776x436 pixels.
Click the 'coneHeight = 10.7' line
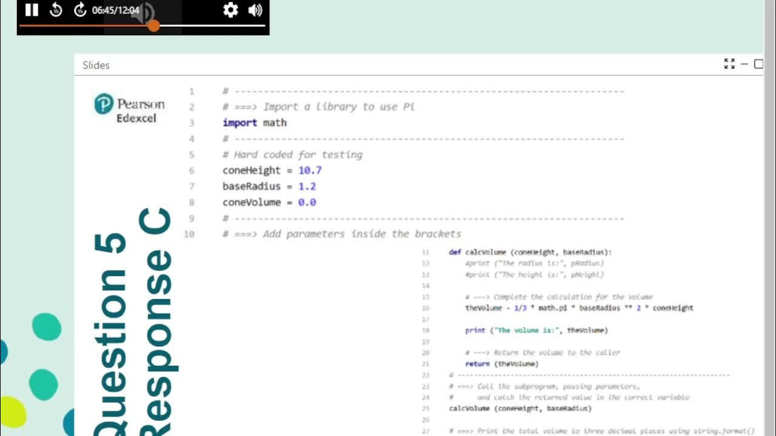[272, 171]
